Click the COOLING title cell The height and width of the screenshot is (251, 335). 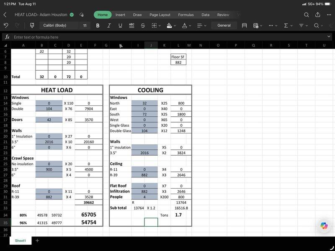[x=150, y=90]
